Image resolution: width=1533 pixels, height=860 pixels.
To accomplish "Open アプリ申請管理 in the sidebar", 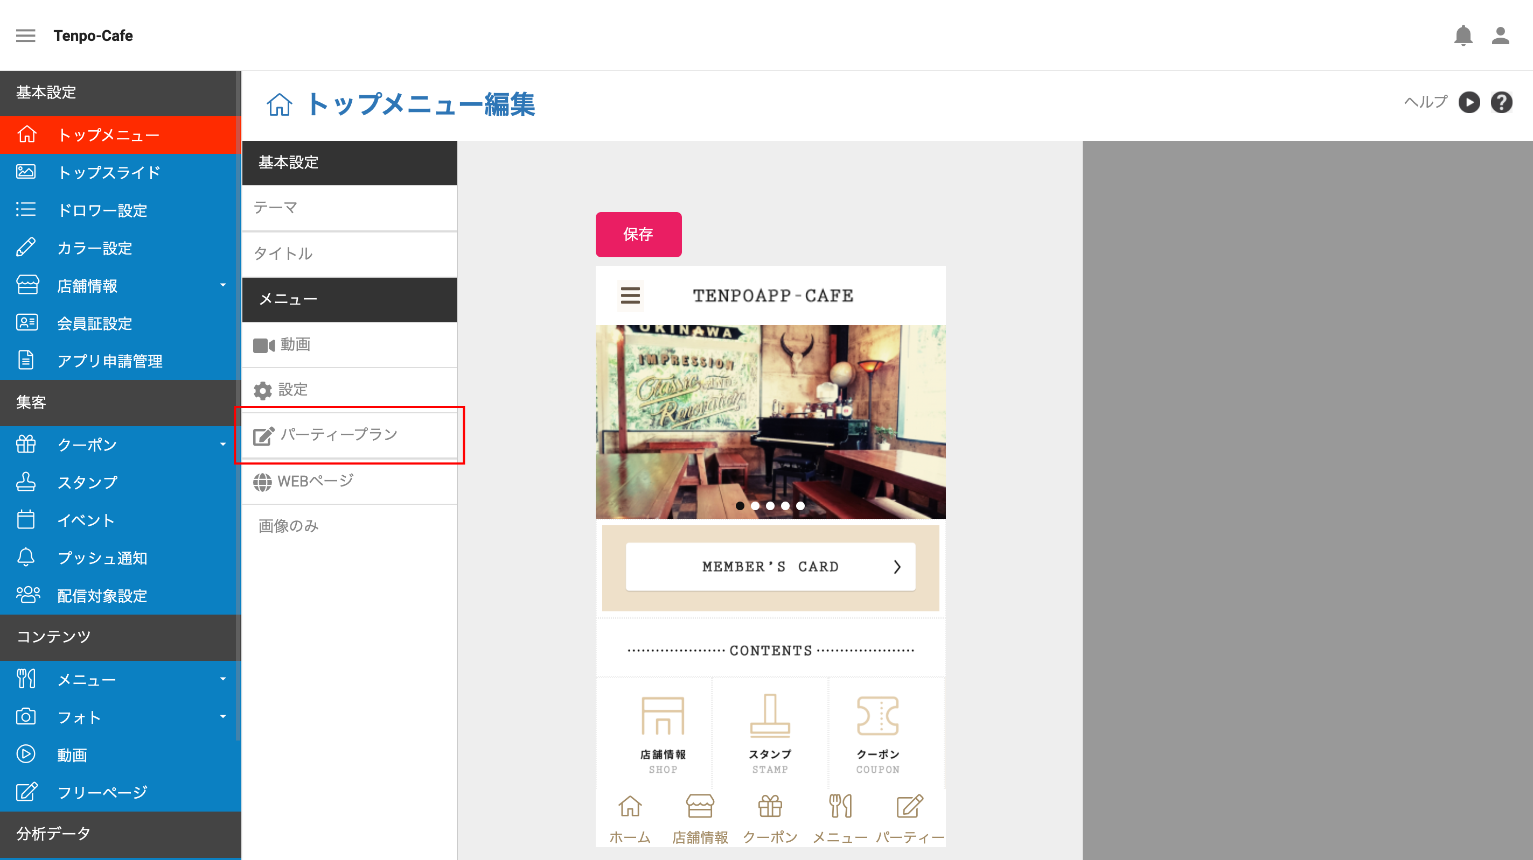I will [x=120, y=361].
